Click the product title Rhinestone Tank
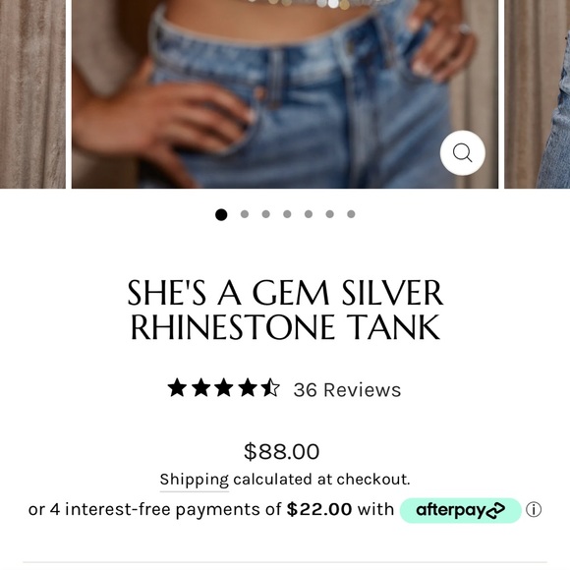The height and width of the screenshot is (570, 570). [x=285, y=310]
